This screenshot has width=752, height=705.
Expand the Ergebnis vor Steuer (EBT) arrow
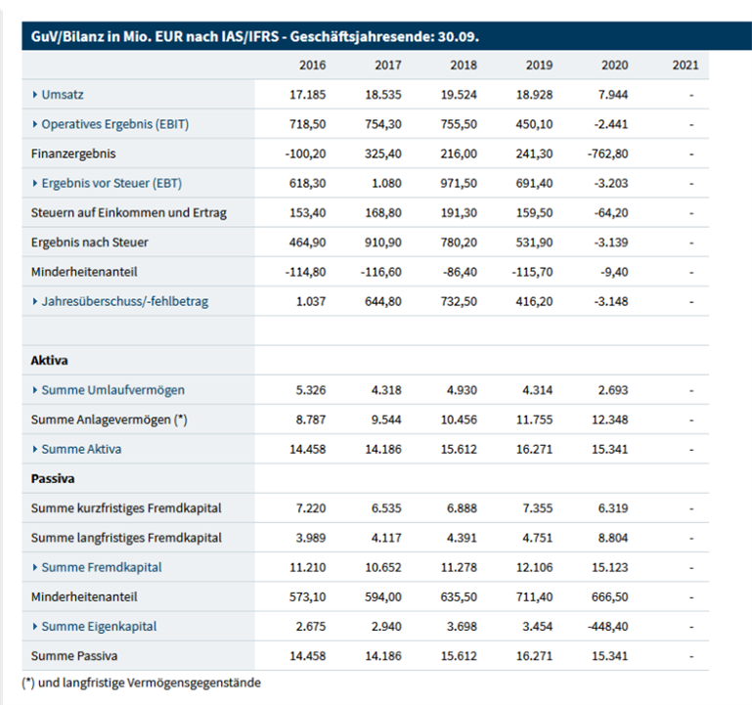[34, 183]
